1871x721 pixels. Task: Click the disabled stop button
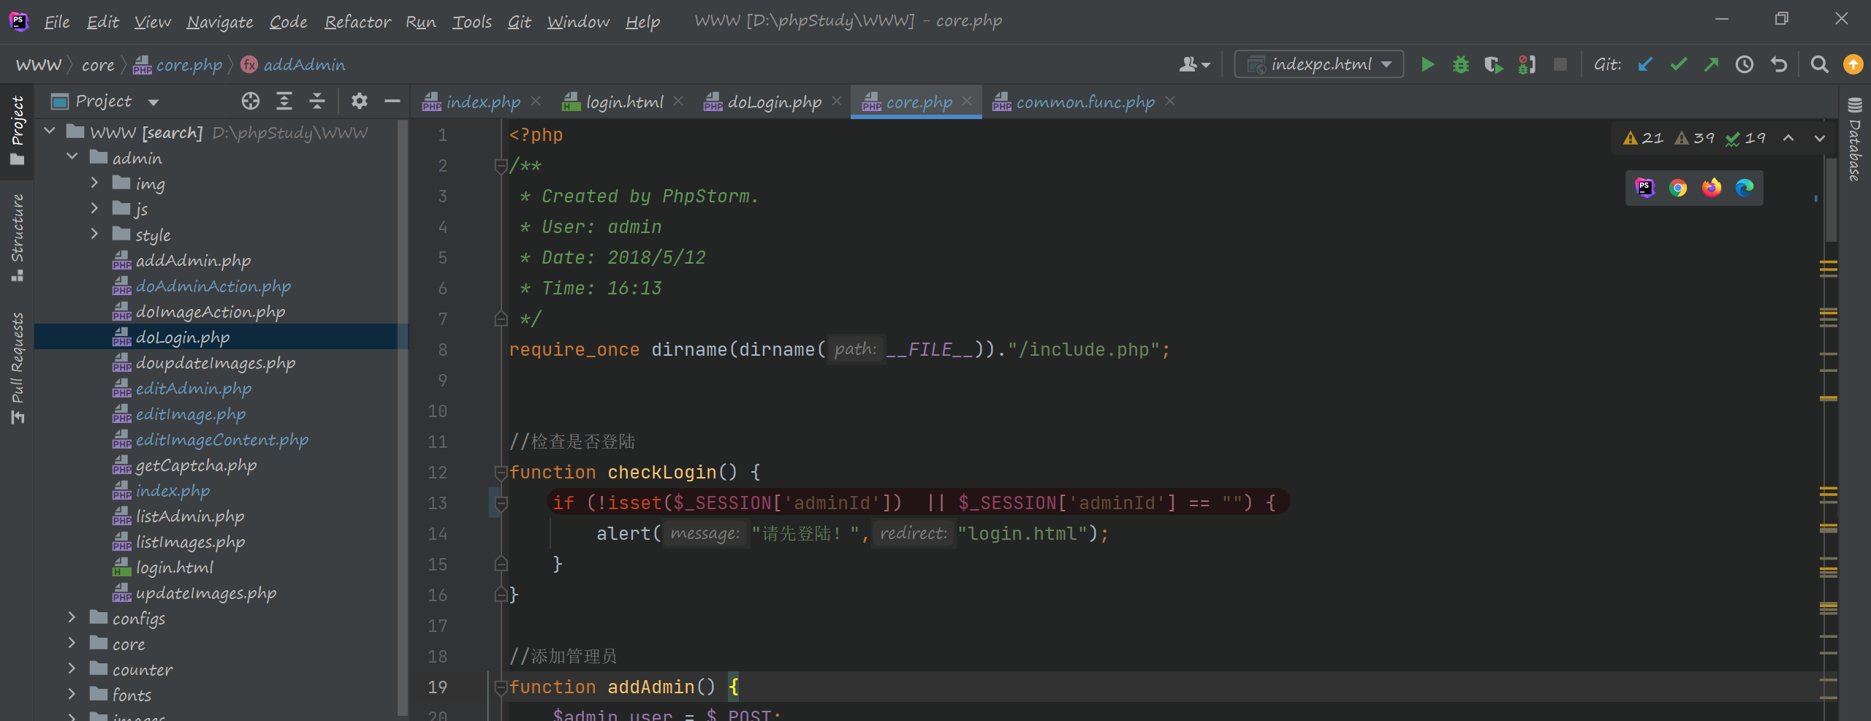(1560, 64)
